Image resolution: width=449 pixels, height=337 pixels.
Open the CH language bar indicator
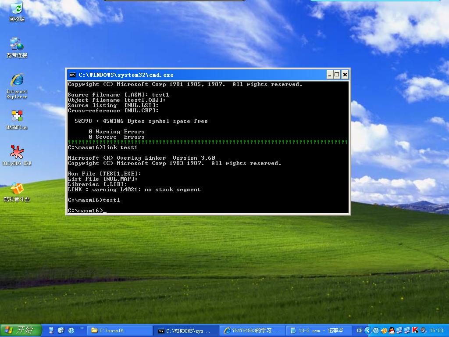(360, 330)
